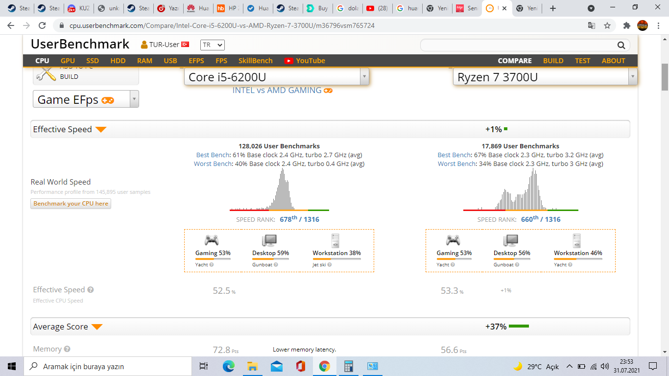Click the monitor icon above Desktop 59%
669x376 pixels.
point(269,240)
